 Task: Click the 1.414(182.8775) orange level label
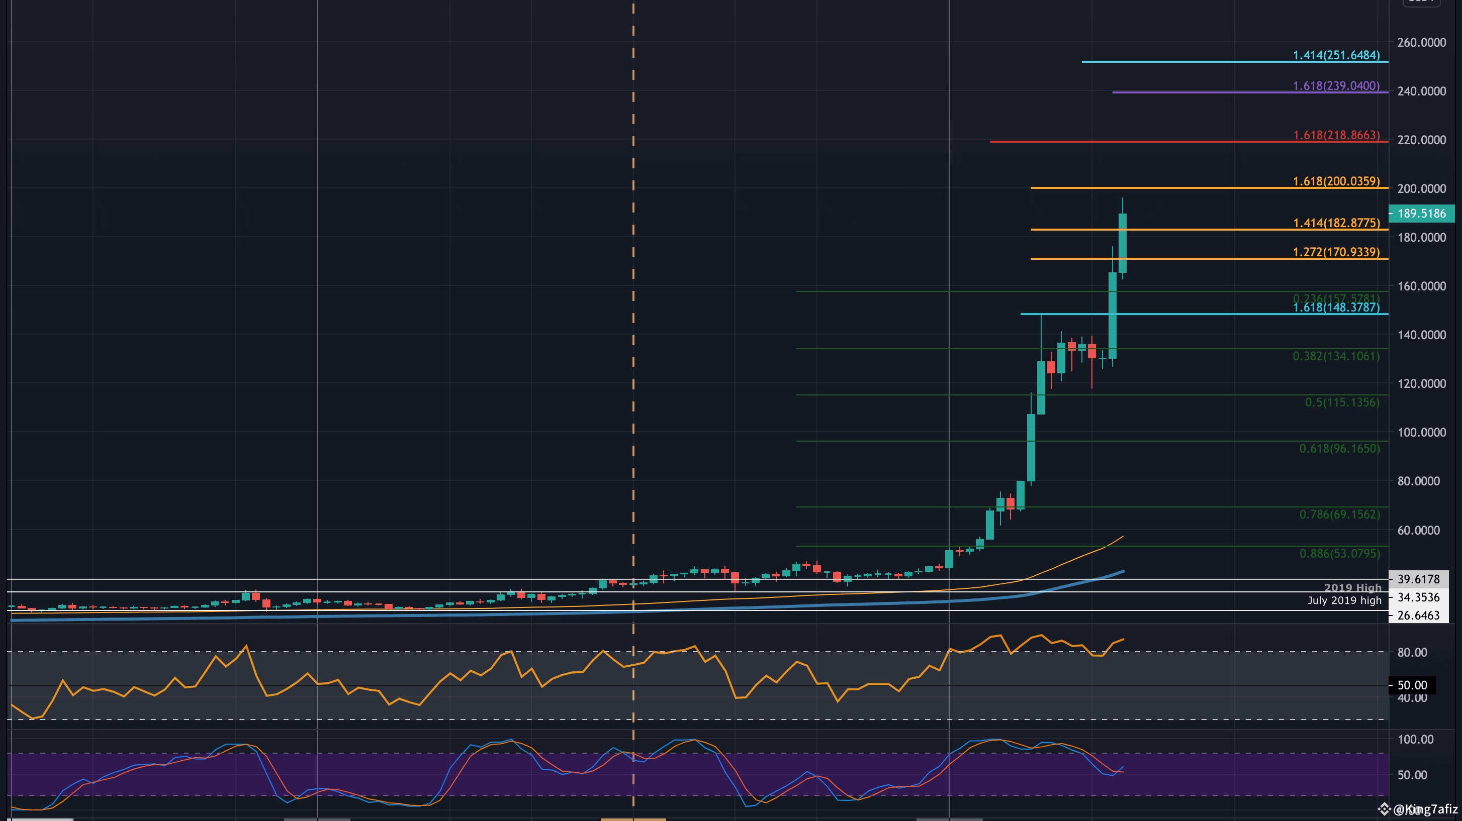(x=1336, y=223)
